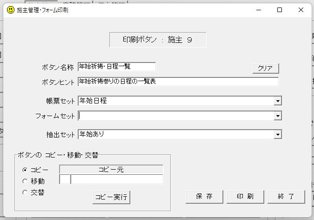Image resolution: width=314 pixels, height=220 pixels.
Task: Focus the ボタンヒント text field
Action: pos(178,82)
